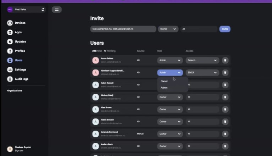Go to Updates page

click(x=17, y=41)
